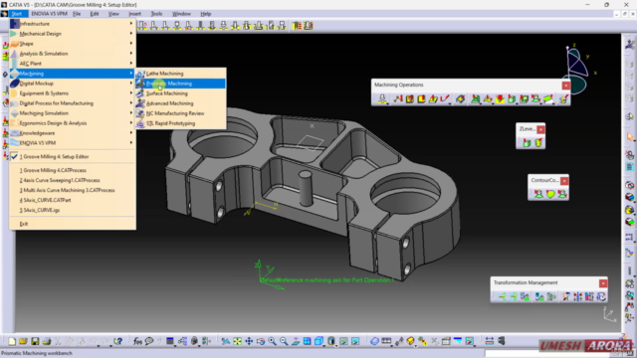Viewport: 637px width, 358px height.
Task: Choose Surface Machining workbench
Action: point(180,93)
